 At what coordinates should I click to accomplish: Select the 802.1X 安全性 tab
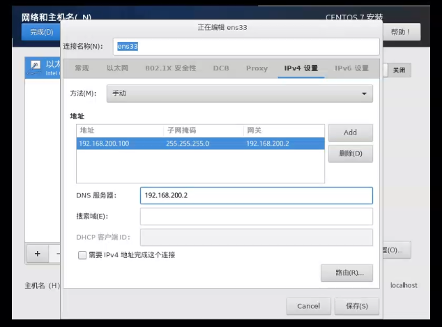click(171, 68)
